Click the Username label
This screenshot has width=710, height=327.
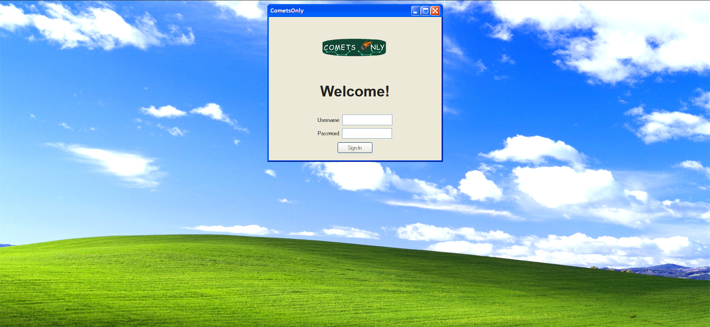tap(328, 120)
